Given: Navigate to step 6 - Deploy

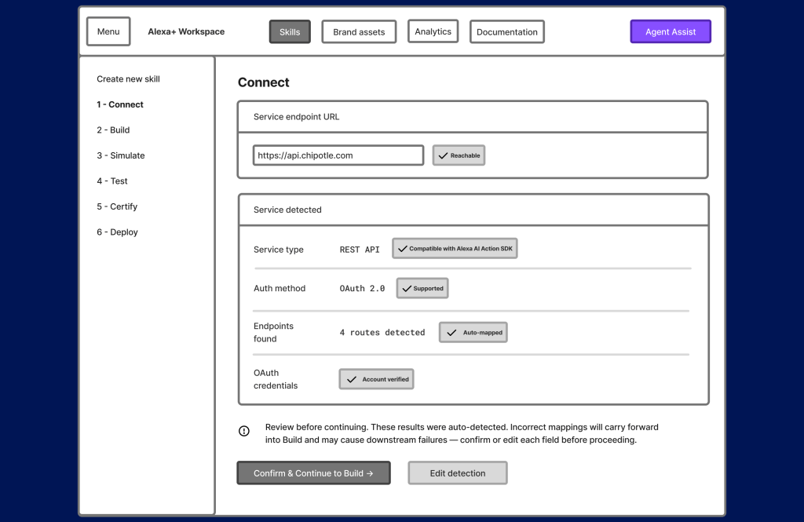Looking at the screenshot, I should click(117, 232).
